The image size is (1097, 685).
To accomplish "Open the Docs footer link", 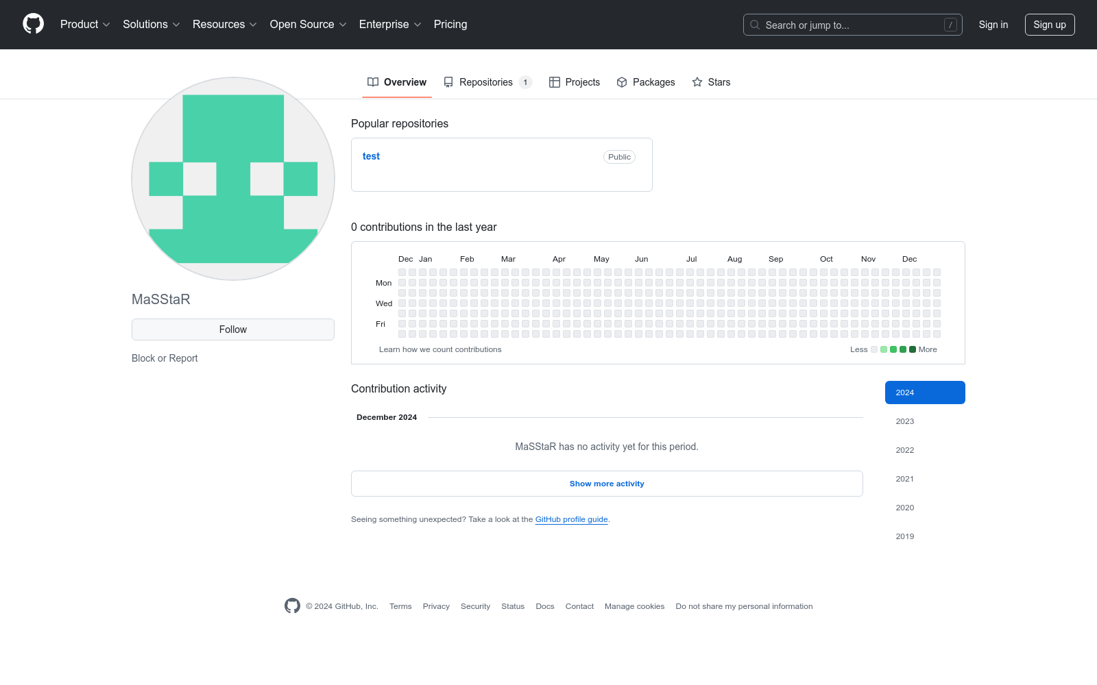I will pyautogui.click(x=545, y=606).
